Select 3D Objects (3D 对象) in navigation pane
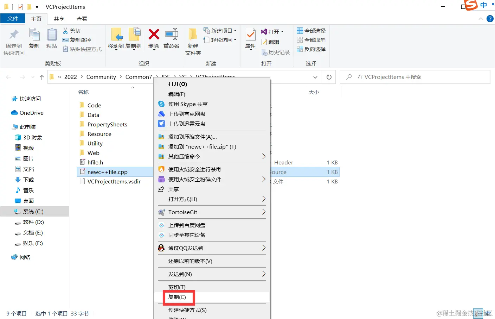This screenshot has width=495, height=319. [x=29, y=138]
